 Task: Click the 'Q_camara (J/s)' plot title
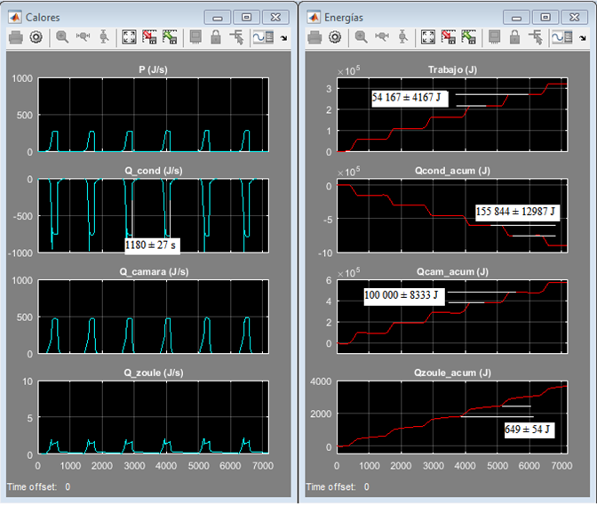[x=154, y=271]
